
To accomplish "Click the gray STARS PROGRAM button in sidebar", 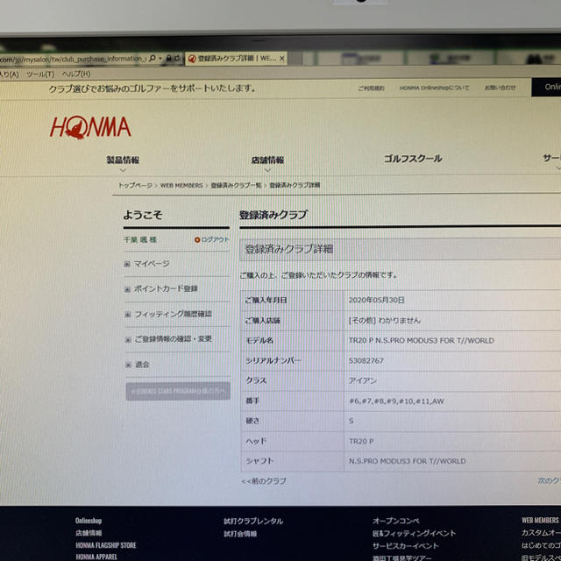I will click(x=178, y=391).
